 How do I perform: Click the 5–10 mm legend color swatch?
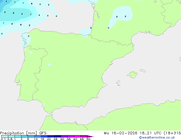point(31,136)
